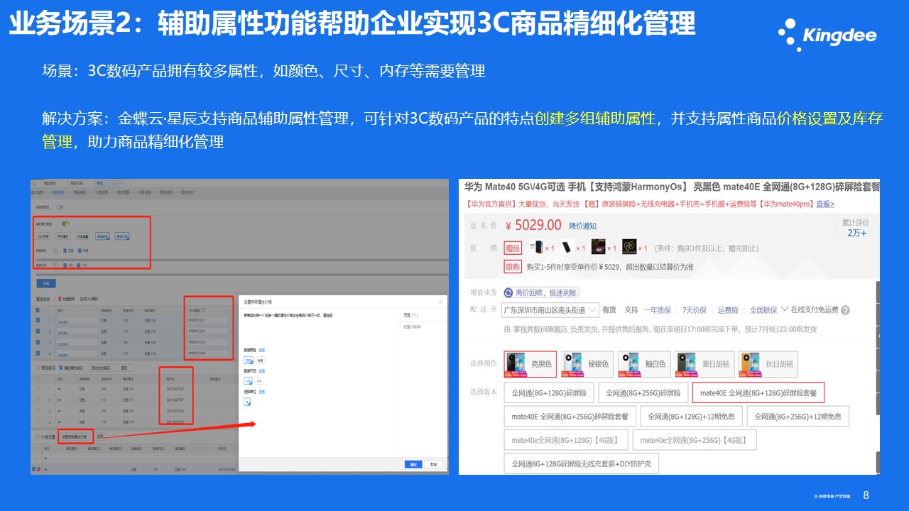Click 取消 in the price dialog
This screenshot has height=511, width=909.
(x=433, y=464)
